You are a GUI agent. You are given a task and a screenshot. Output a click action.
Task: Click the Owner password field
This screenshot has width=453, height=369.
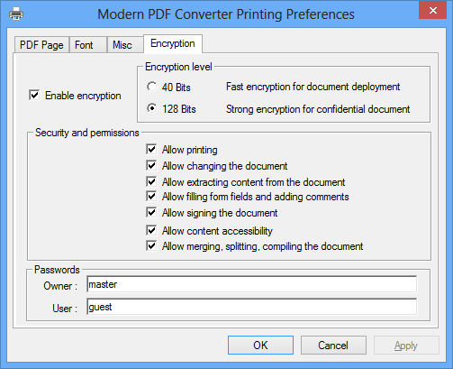[x=251, y=284]
